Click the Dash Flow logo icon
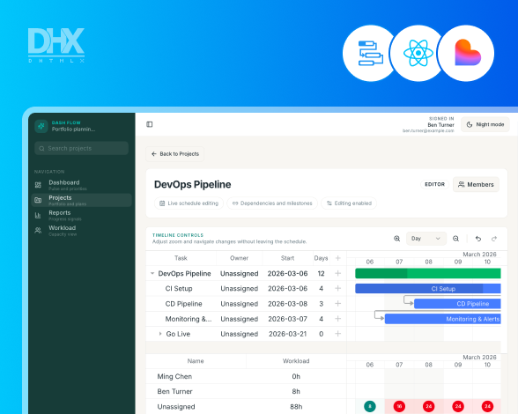This screenshot has width=518, height=414. pyautogui.click(x=41, y=126)
